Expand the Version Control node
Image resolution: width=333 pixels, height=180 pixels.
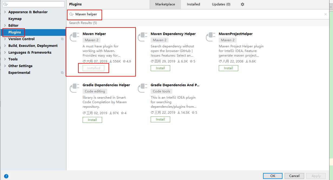(x=5, y=39)
